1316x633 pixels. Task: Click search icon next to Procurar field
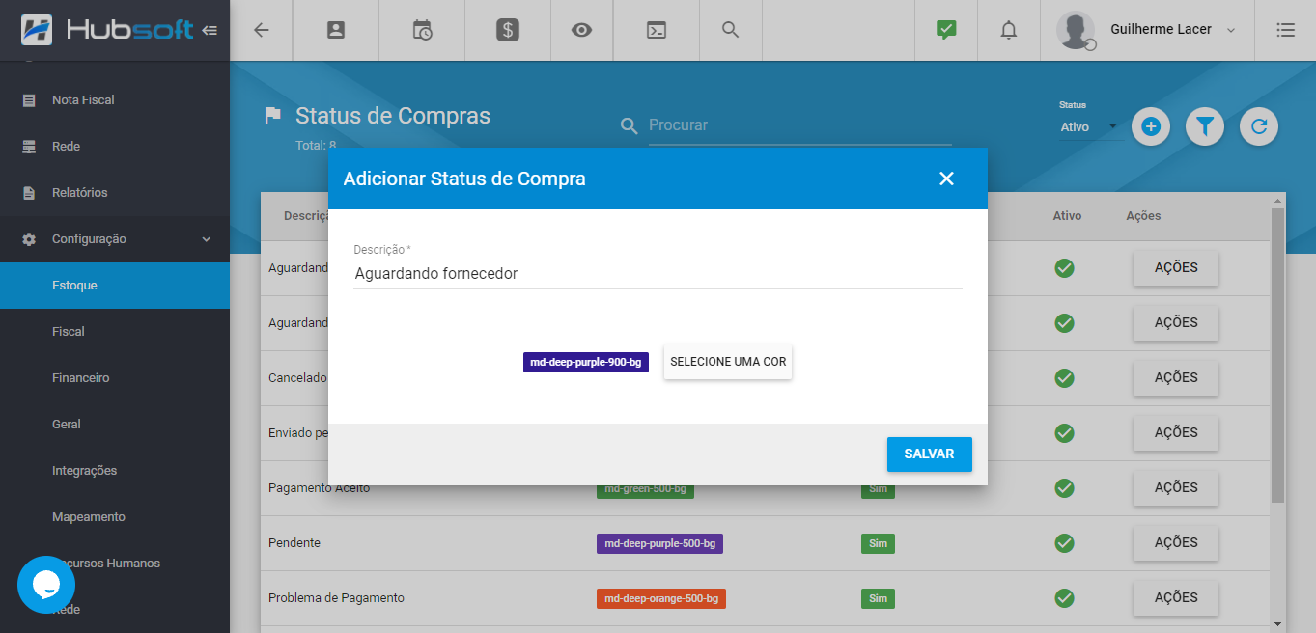(x=629, y=125)
